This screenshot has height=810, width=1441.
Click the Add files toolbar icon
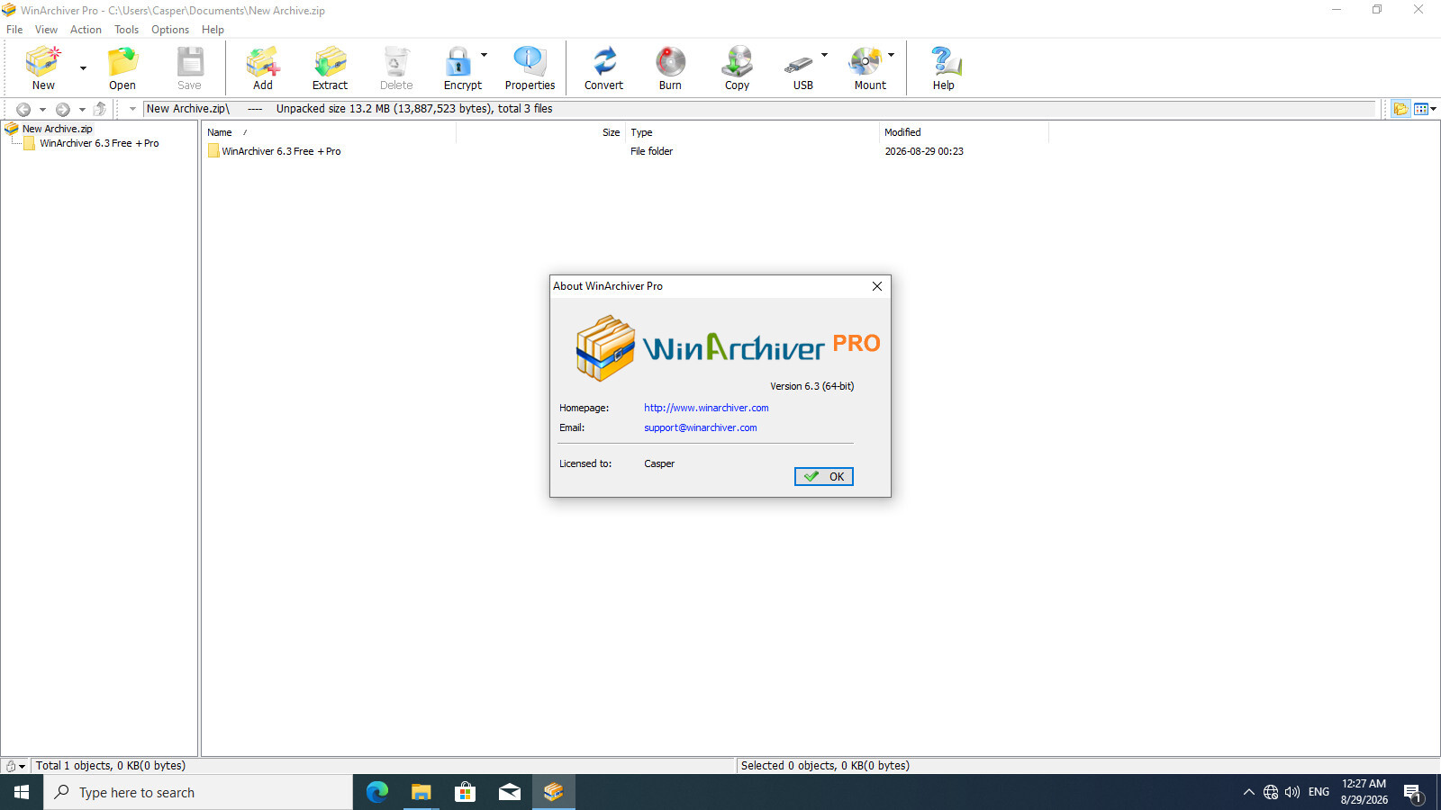click(x=263, y=68)
